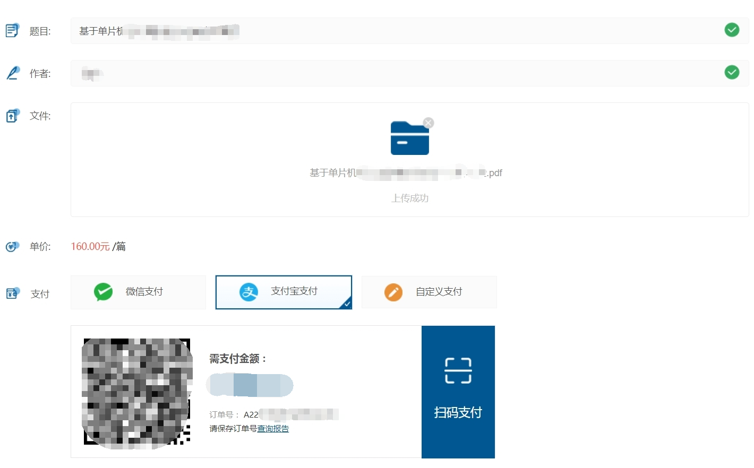Click the title document icon beside 题目

pos(12,31)
